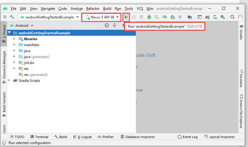Open the Nexus 5 API 30 device dropdown

click(x=102, y=17)
